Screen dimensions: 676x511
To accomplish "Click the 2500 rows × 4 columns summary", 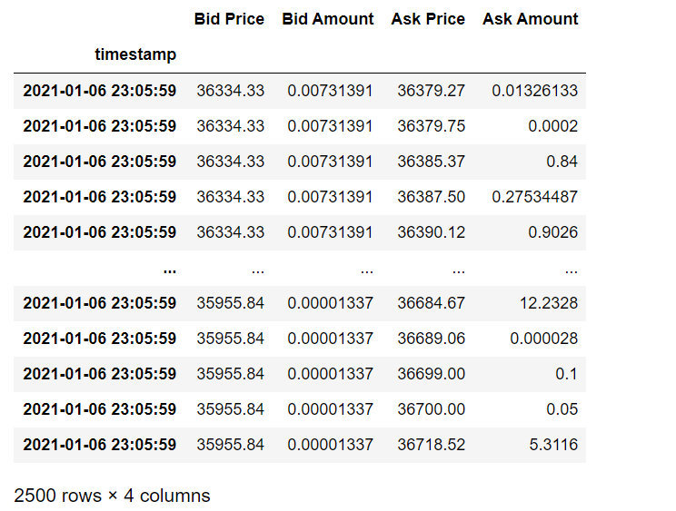I will tap(112, 496).
